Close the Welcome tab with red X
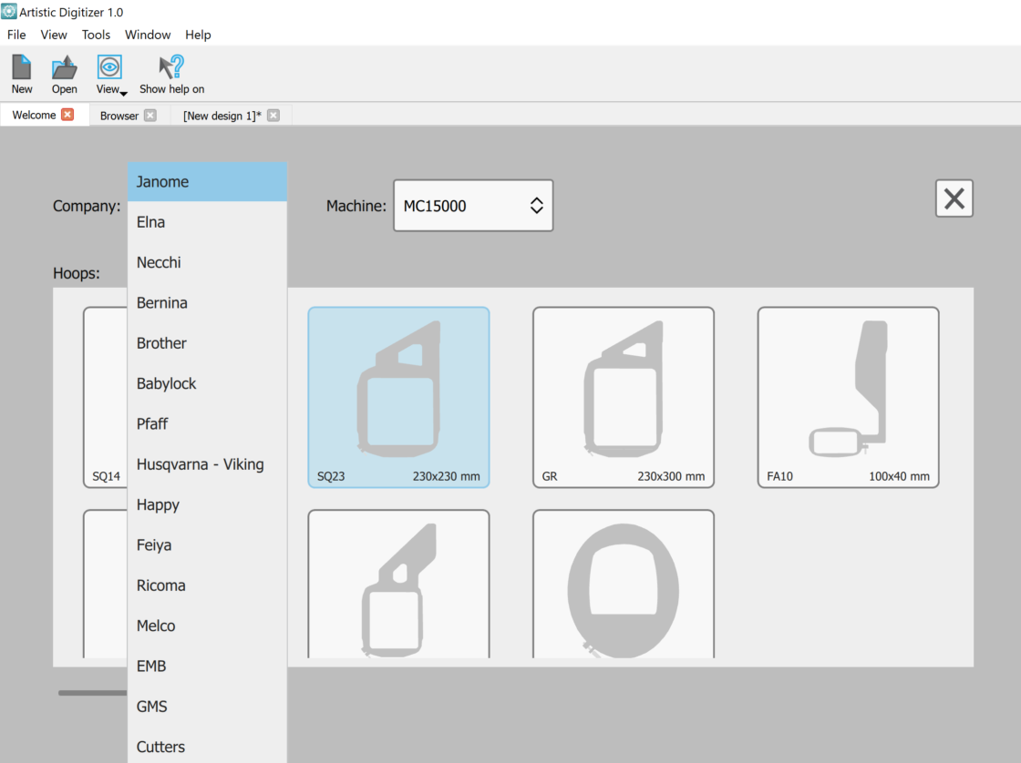Image resolution: width=1021 pixels, height=763 pixels. pos(67,115)
